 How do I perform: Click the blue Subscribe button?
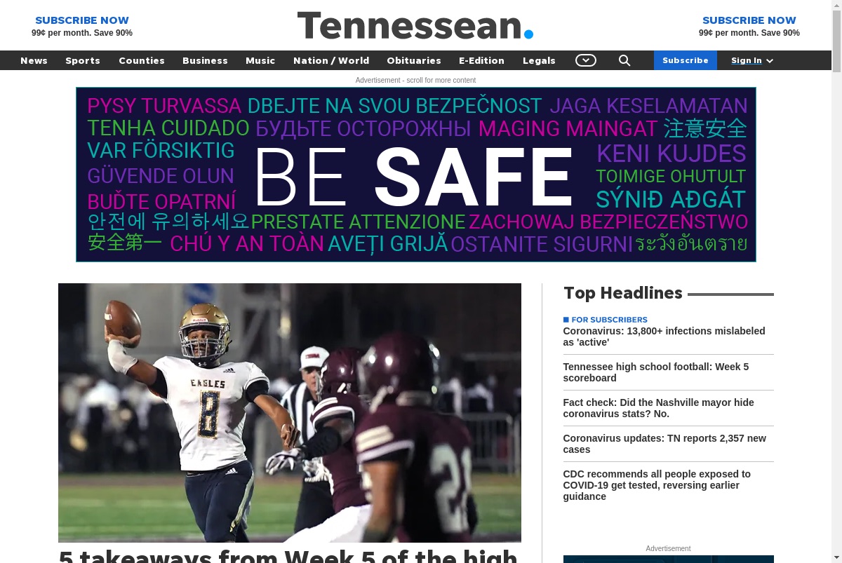pos(686,60)
